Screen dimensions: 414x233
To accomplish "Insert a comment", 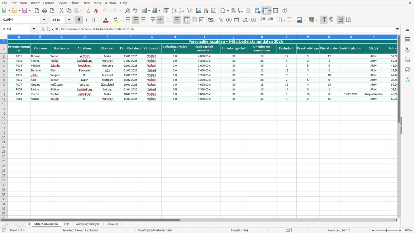I will [241, 11].
